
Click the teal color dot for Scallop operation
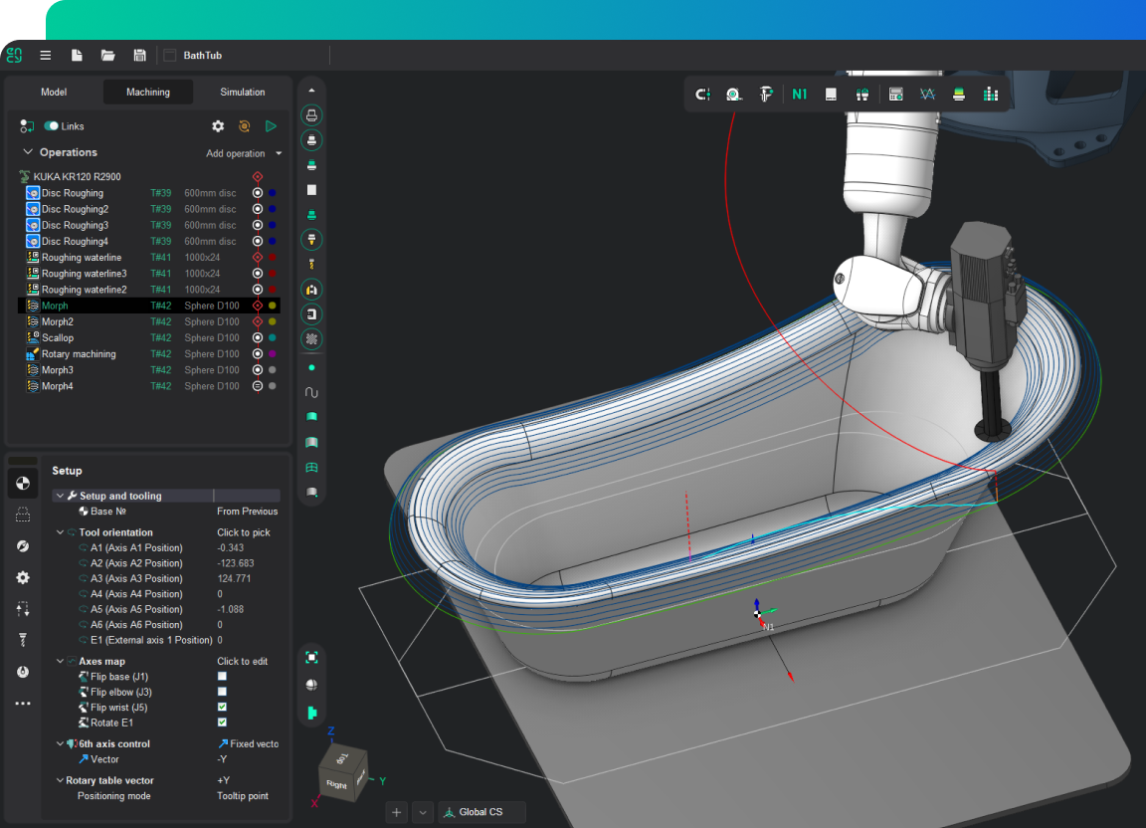273,338
